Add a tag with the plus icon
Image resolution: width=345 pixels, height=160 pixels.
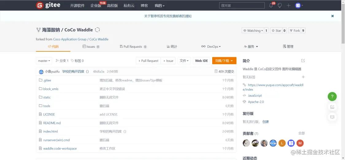pyautogui.click(x=303, y=77)
